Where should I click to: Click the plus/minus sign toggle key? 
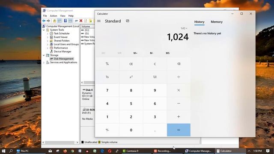(107, 130)
